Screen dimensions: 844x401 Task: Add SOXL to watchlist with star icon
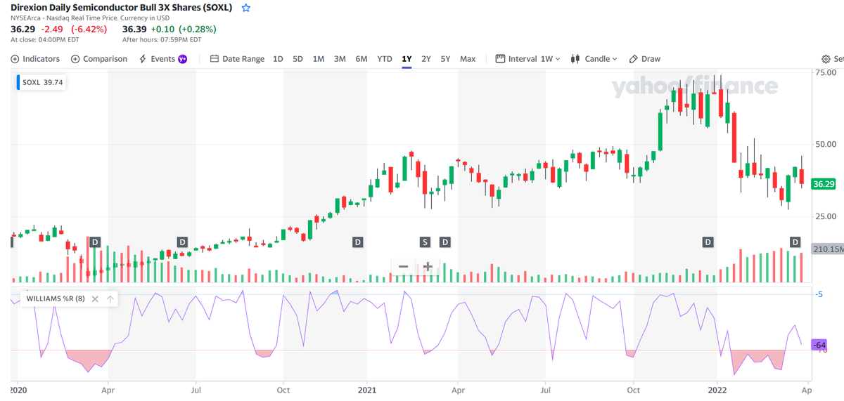coord(245,8)
